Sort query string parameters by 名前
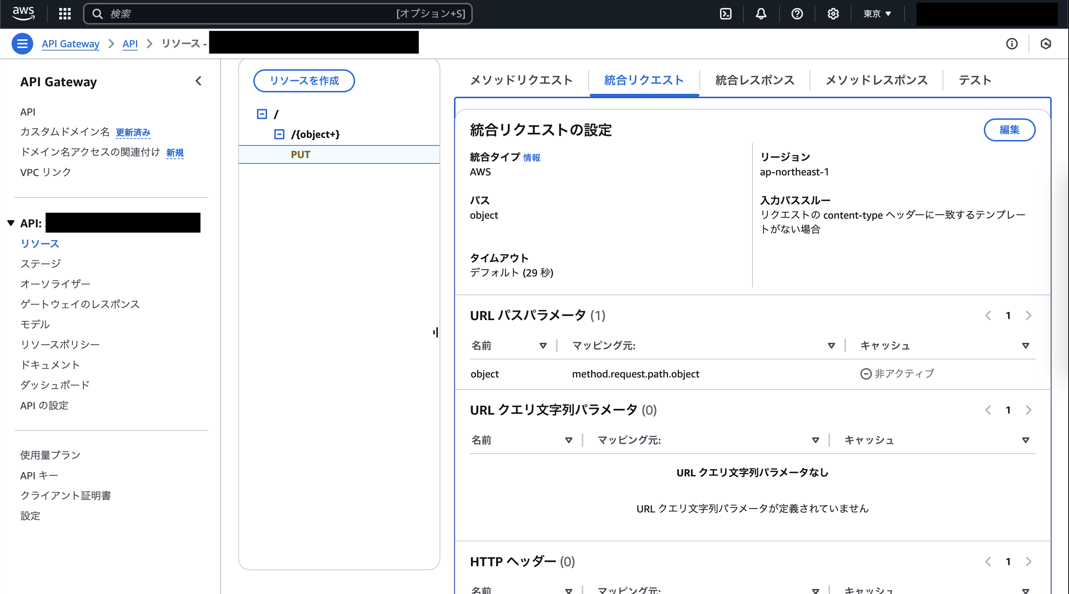Viewport: 1069px width, 594px height. 568,440
